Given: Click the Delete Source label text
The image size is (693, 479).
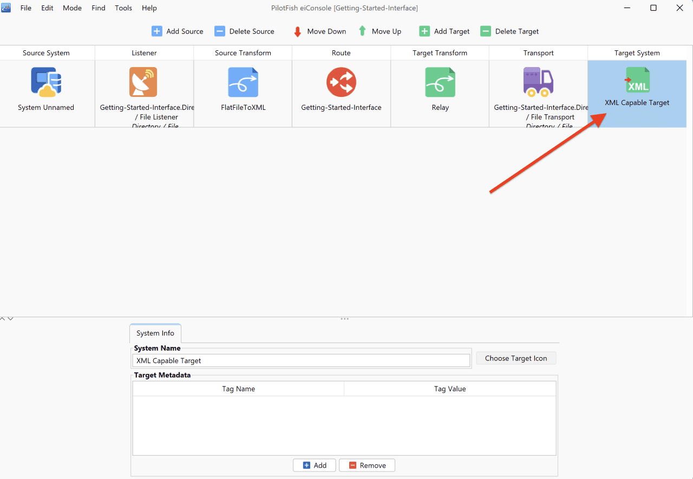Looking at the screenshot, I should (x=252, y=31).
